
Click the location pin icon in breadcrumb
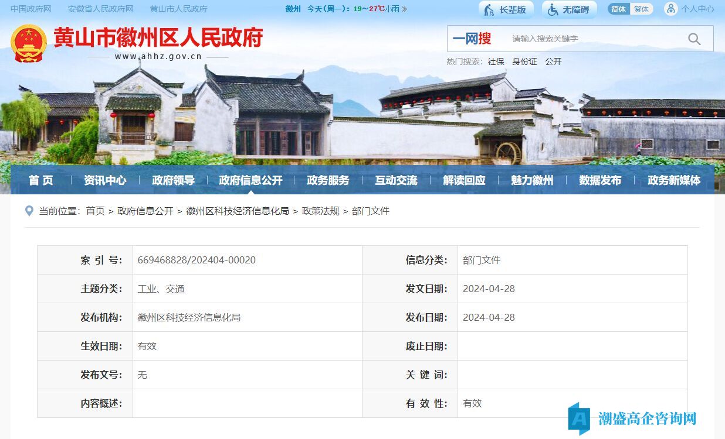(x=29, y=211)
